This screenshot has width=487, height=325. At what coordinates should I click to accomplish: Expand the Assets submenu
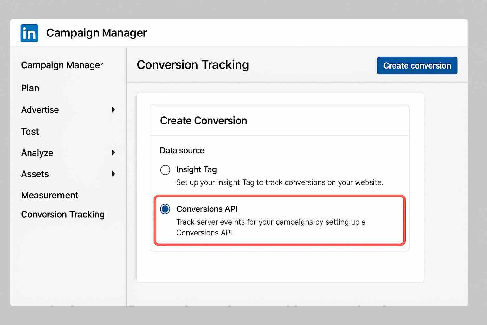click(x=114, y=174)
